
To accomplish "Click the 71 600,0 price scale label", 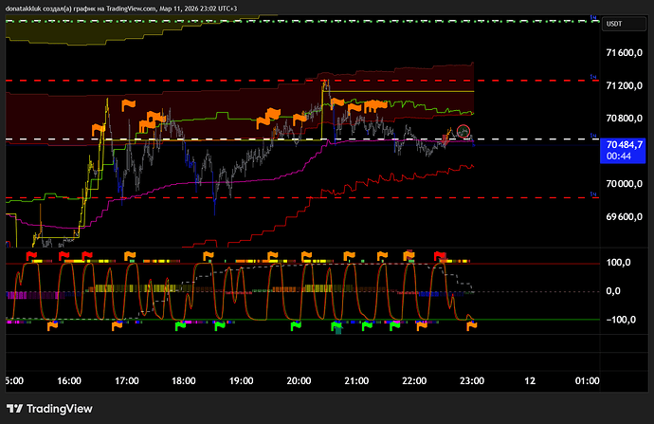I will click(x=626, y=54).
